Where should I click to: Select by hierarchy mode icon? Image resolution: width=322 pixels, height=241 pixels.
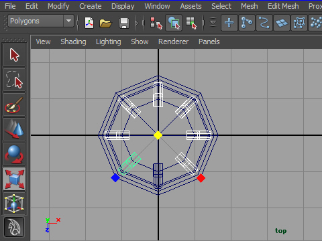(x=156, y=23)
